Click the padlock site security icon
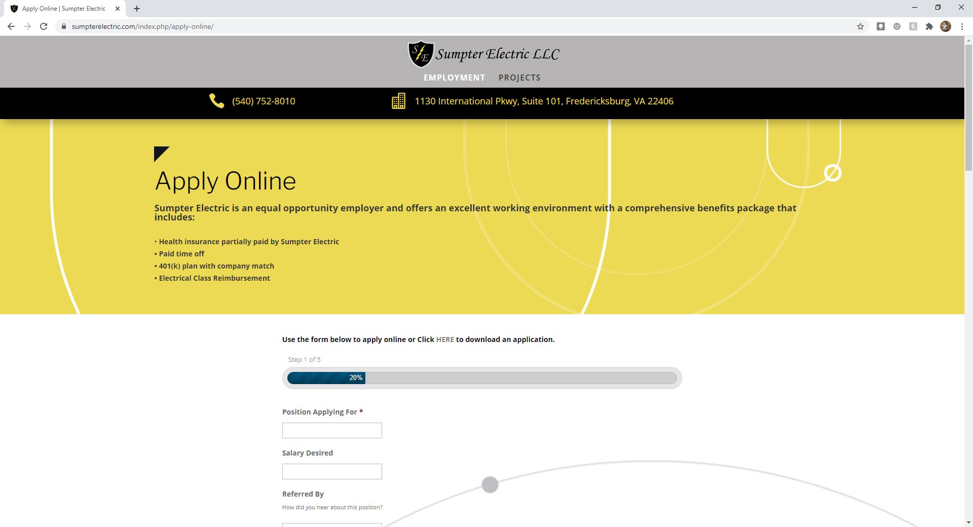The image size is (973, 527). (x=63, y=26)
